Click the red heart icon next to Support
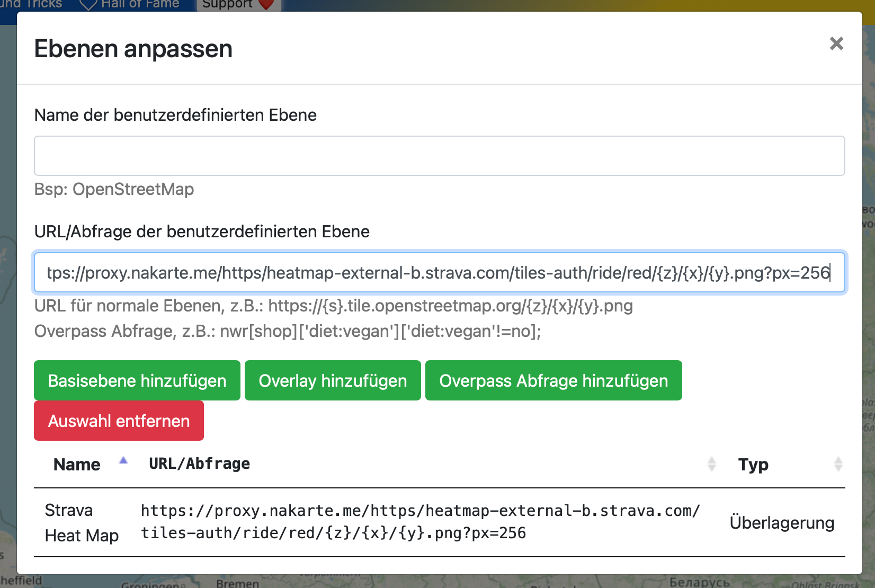This screenshot has height=588, width=875. [x=266, y=5]
